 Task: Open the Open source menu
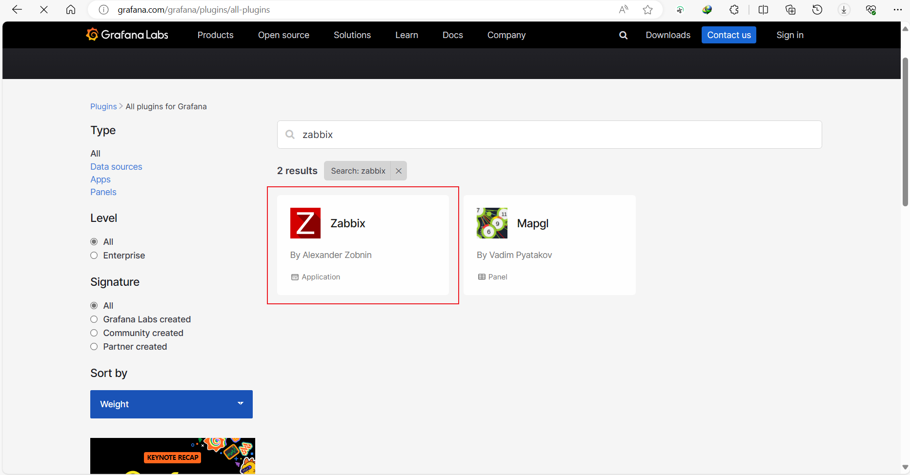[283, 35]
